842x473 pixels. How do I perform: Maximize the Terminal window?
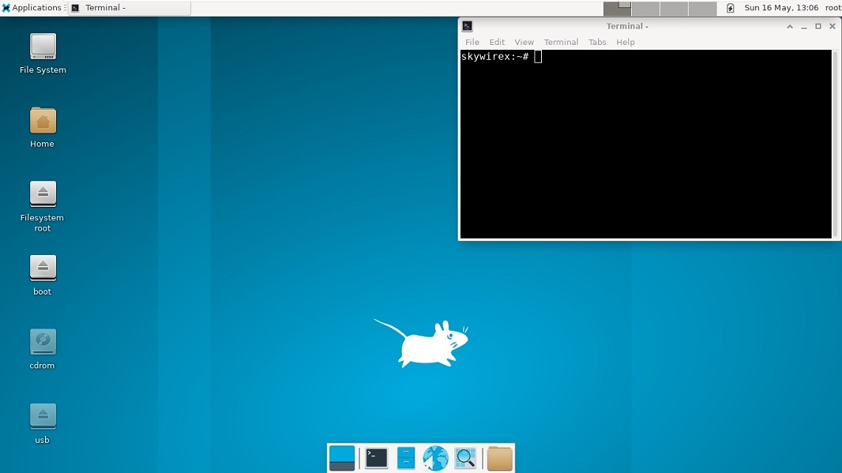tap(818, 26)
